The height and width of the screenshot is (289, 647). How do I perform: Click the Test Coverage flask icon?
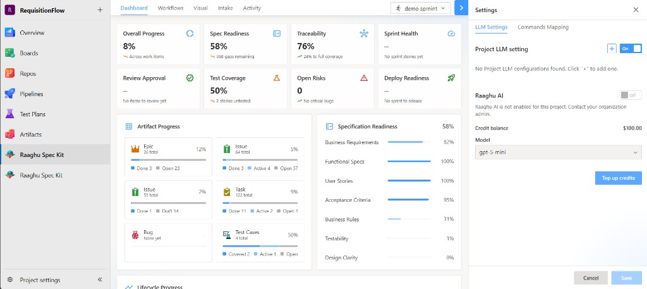coord(277,78)
